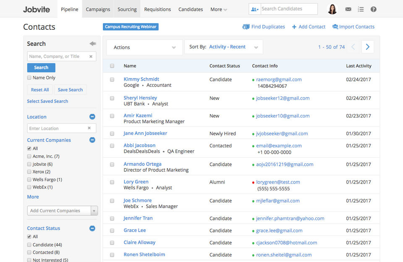Viewport: 403px width, 262px height.
Task: Switch to the Campaigns tab
Action: [x=98, y=9]
